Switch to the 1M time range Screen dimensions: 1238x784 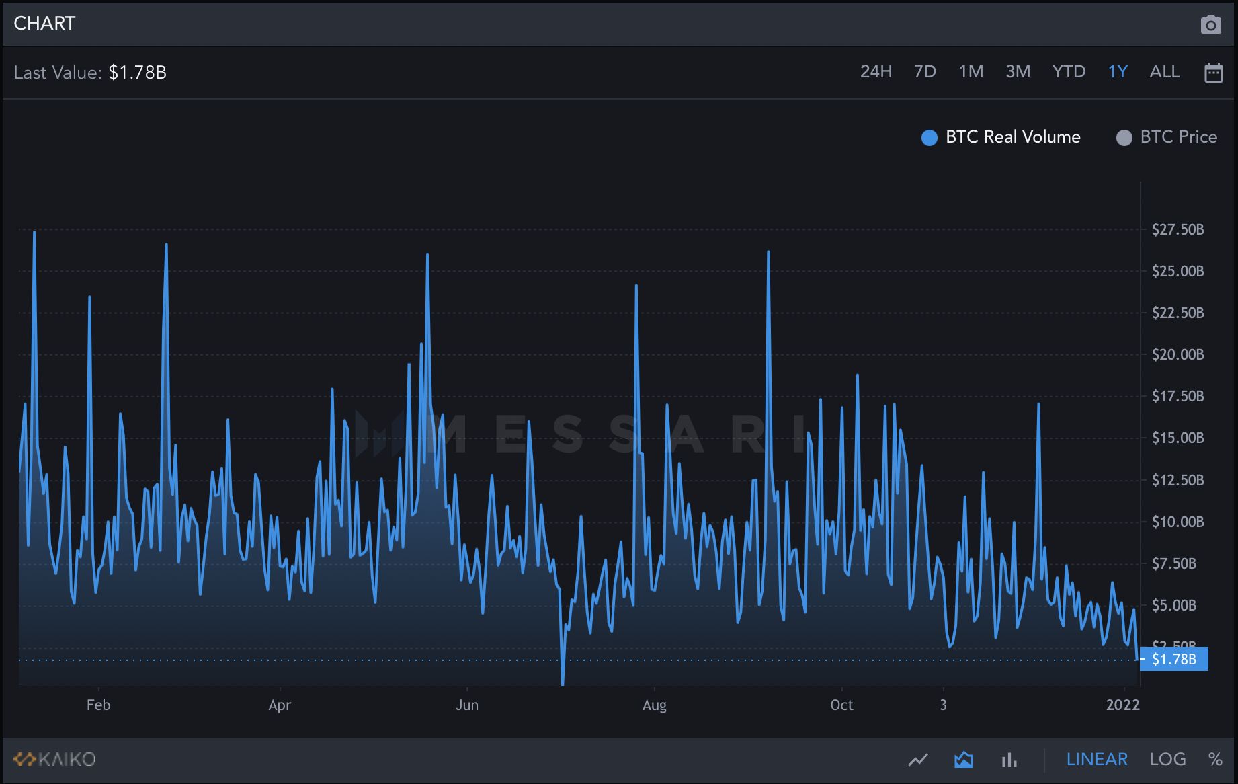pos(971,72)
